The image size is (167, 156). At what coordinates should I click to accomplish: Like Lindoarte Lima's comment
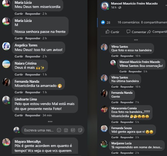19,115
